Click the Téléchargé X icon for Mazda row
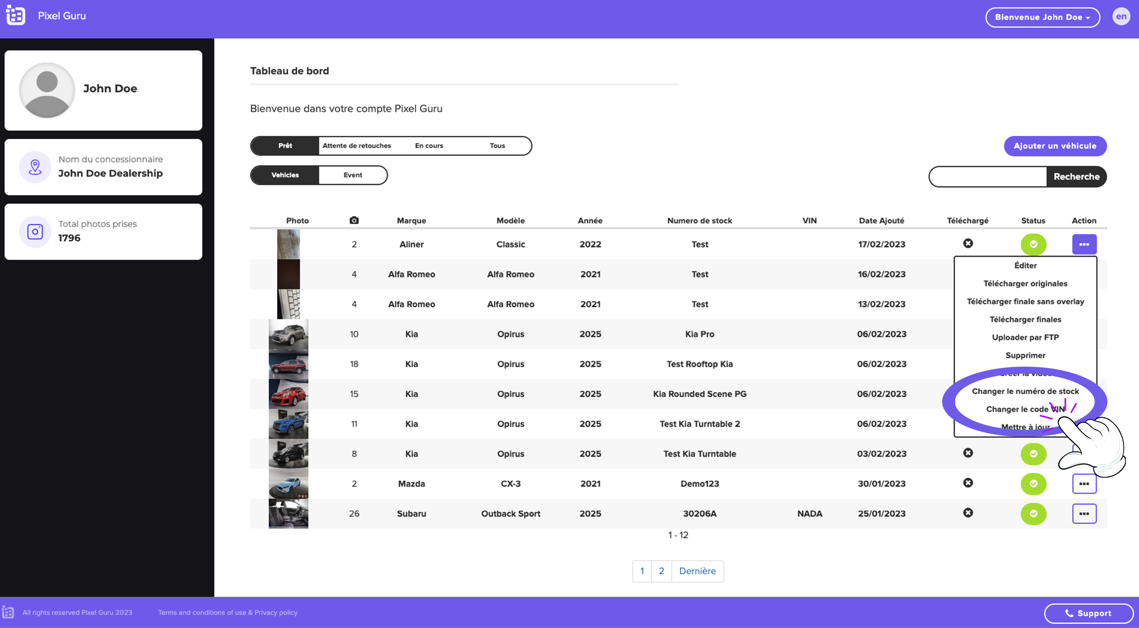Screen dimensions: 1139x628 click(x=968, y=483)
